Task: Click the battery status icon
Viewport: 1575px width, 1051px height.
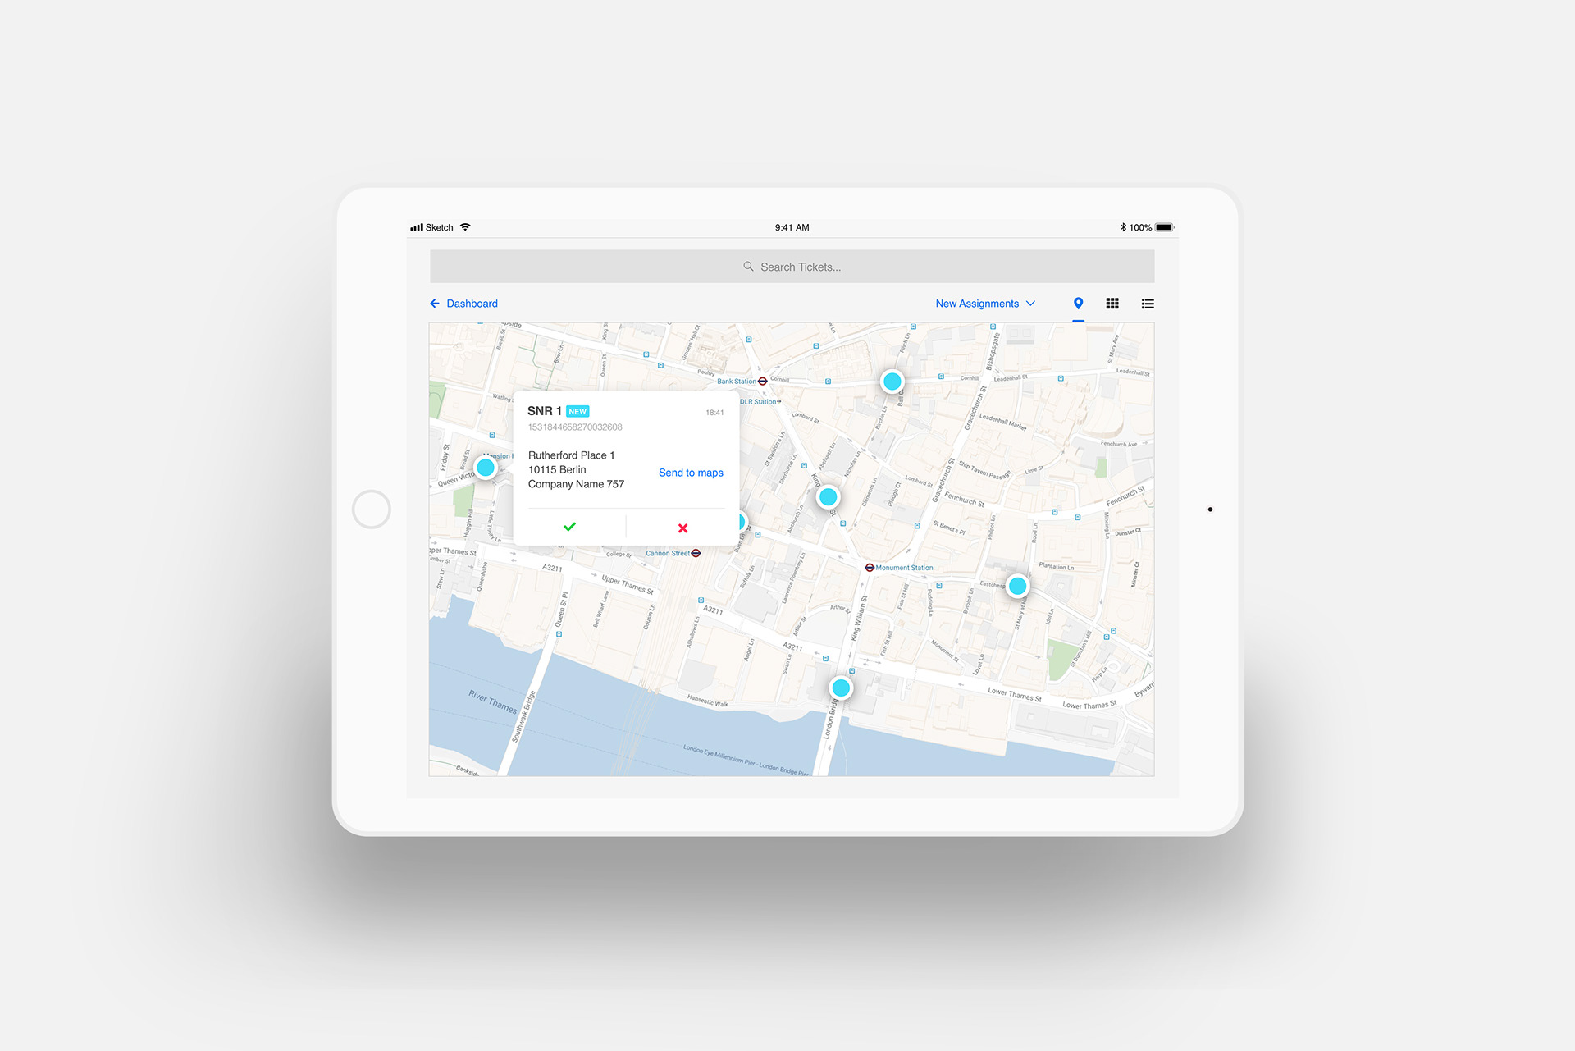Action: pyautogui.click(x=1165, y=227)
